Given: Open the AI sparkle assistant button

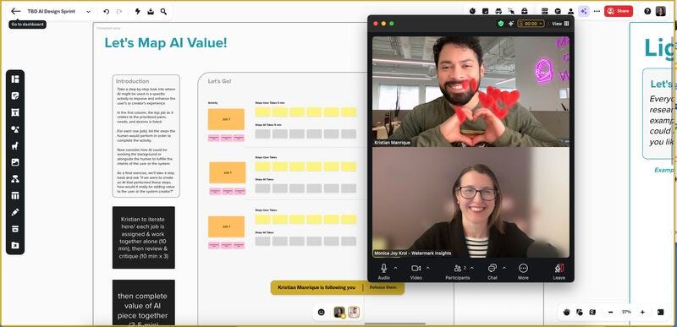Looking at the screenshot, I should [584, 12].
